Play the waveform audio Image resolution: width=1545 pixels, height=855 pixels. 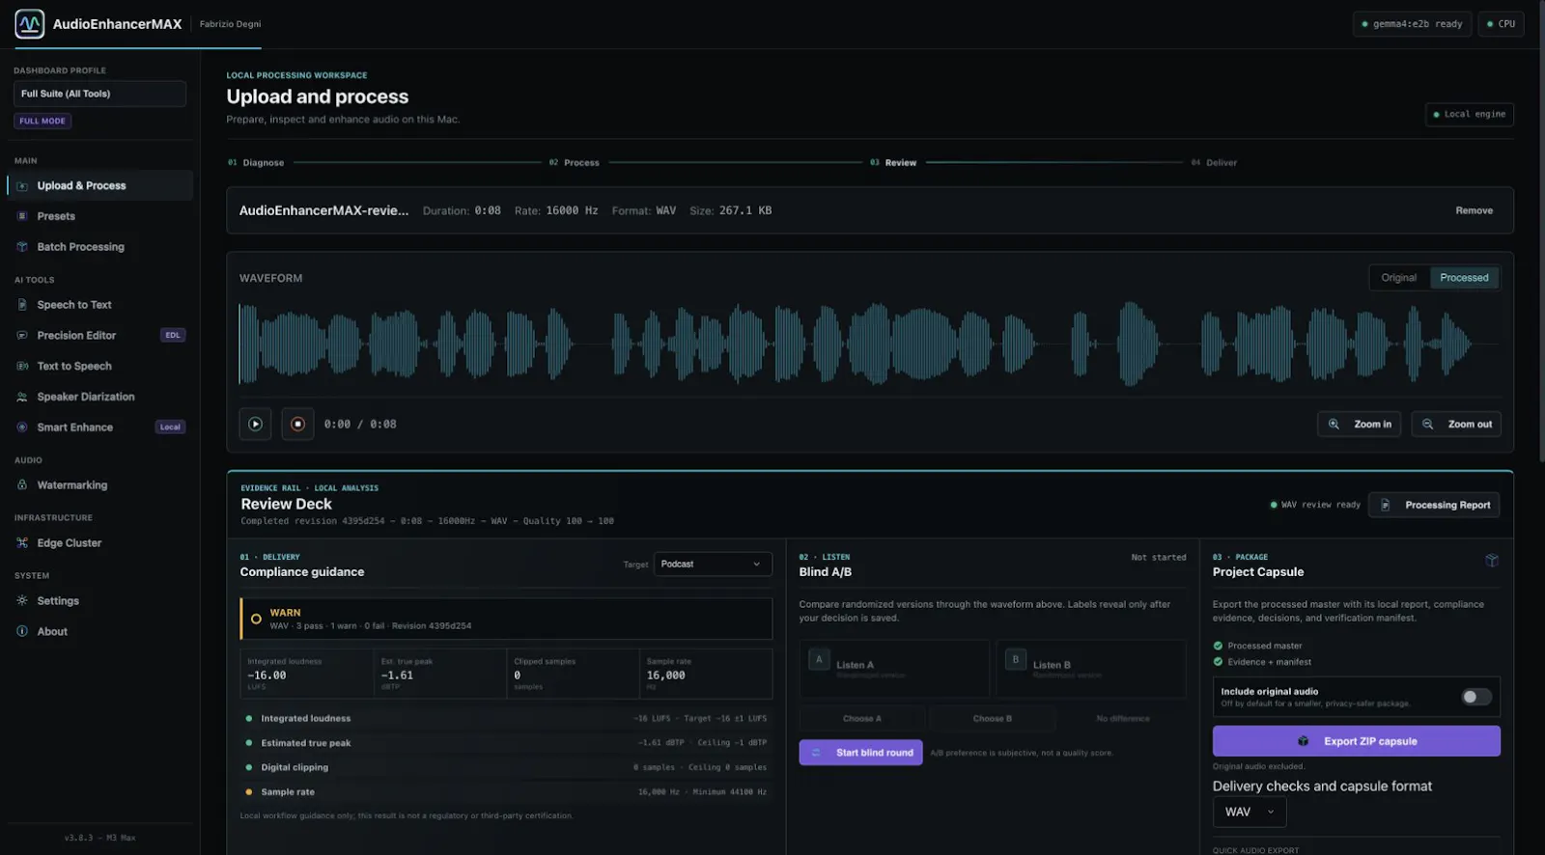(255, 424)
